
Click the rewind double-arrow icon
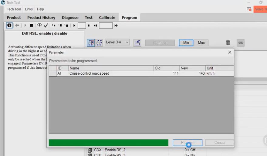(x=95, y=25)
